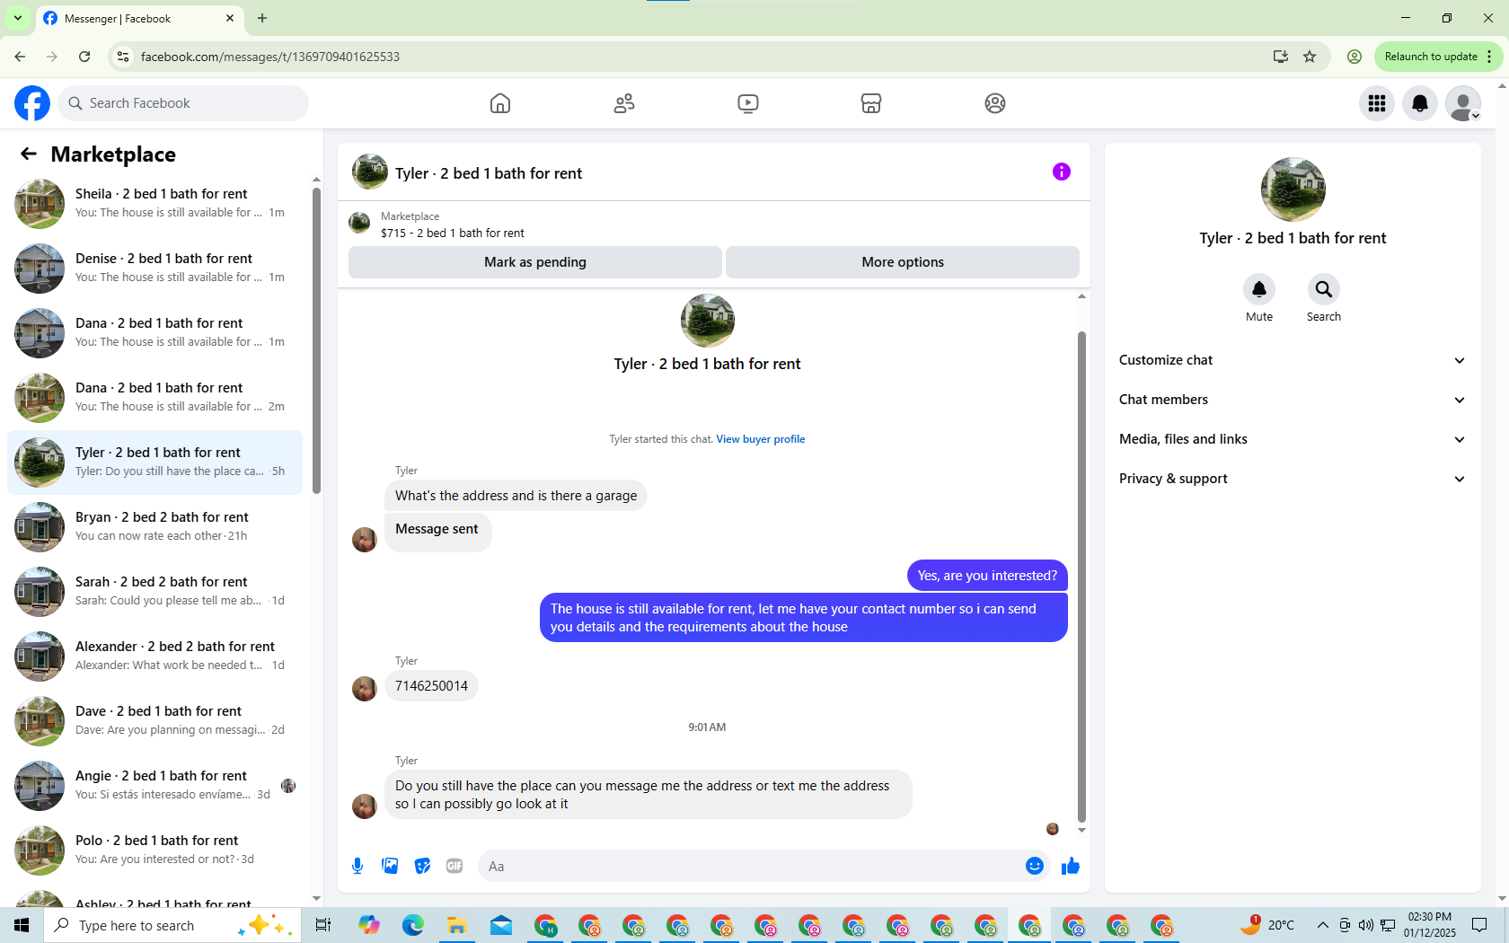Open Microsoft Edge from the taskbar
Screen dimensions: 1509x943
pos(413,925)
